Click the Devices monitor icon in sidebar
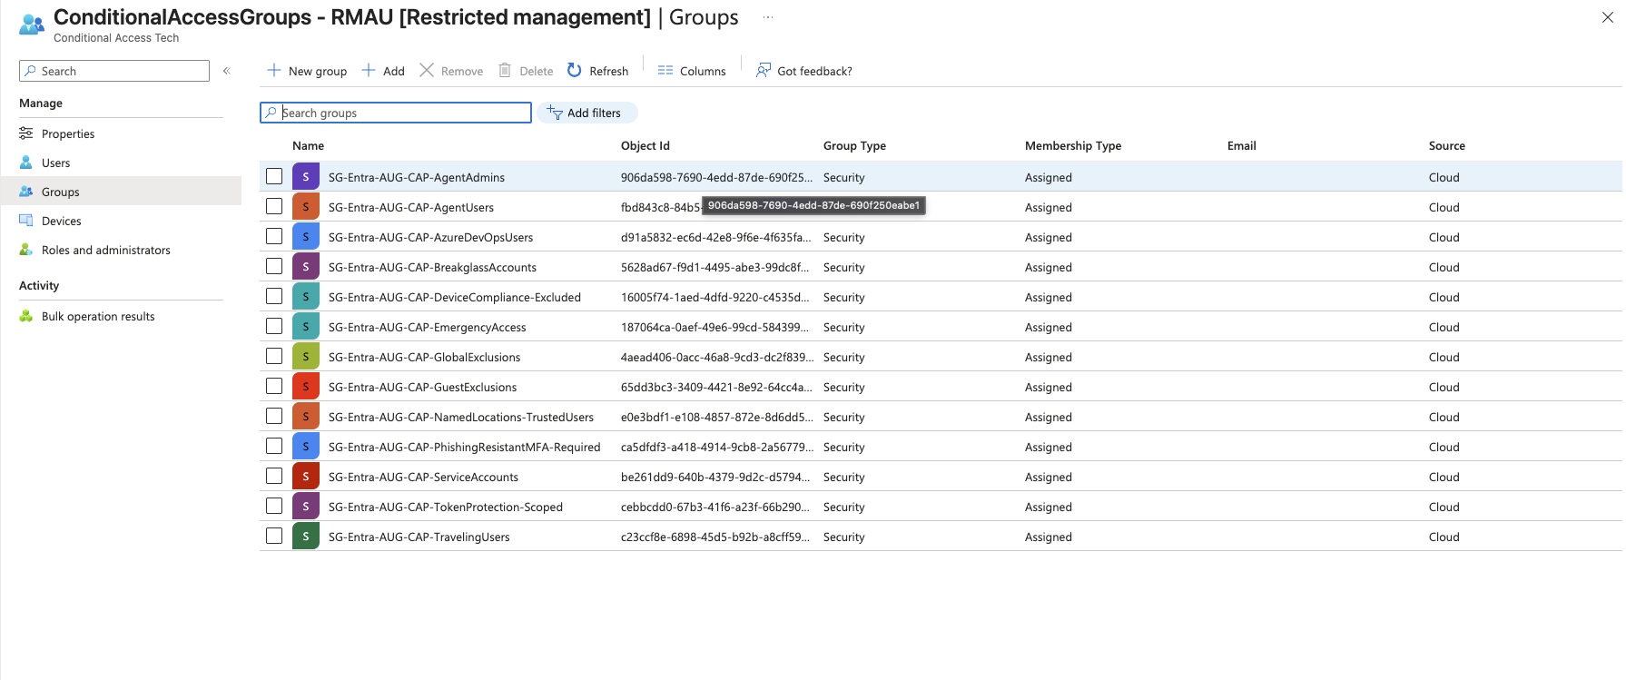The height and width of the screenshot is (680, 1626). point(26,221)
